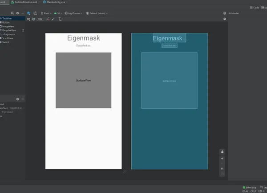Set zoom to 1:1 actual size

222,168
